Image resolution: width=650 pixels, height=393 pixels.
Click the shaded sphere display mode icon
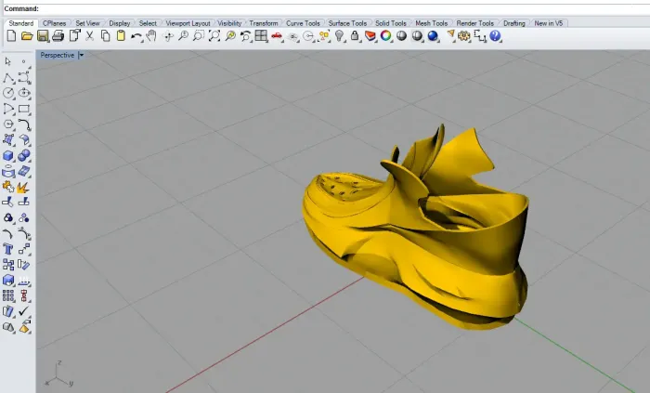[401, 36]
